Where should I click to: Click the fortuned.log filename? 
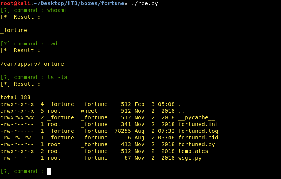coord(198,131)
